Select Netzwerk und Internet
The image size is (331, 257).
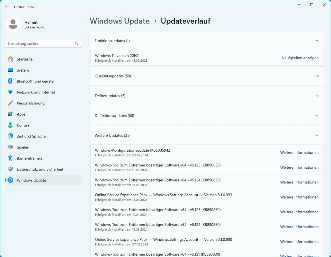36,92
